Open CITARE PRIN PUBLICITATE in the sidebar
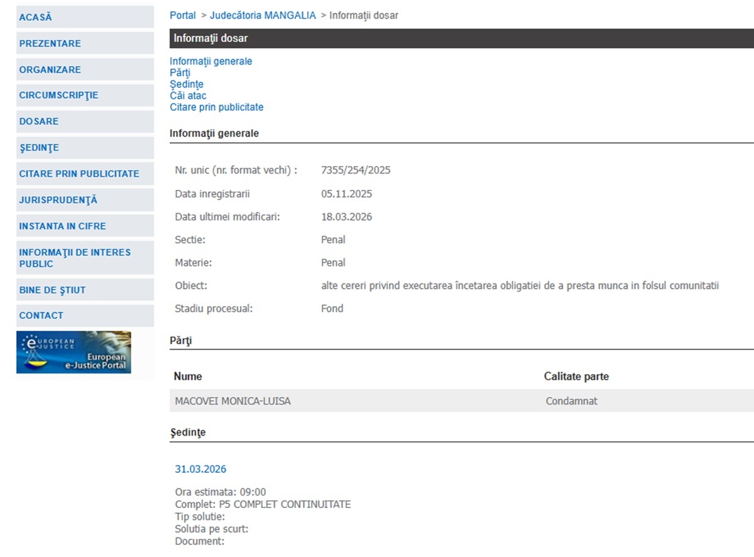Viewport: 754px width, 557px height. tap(79, 174)
